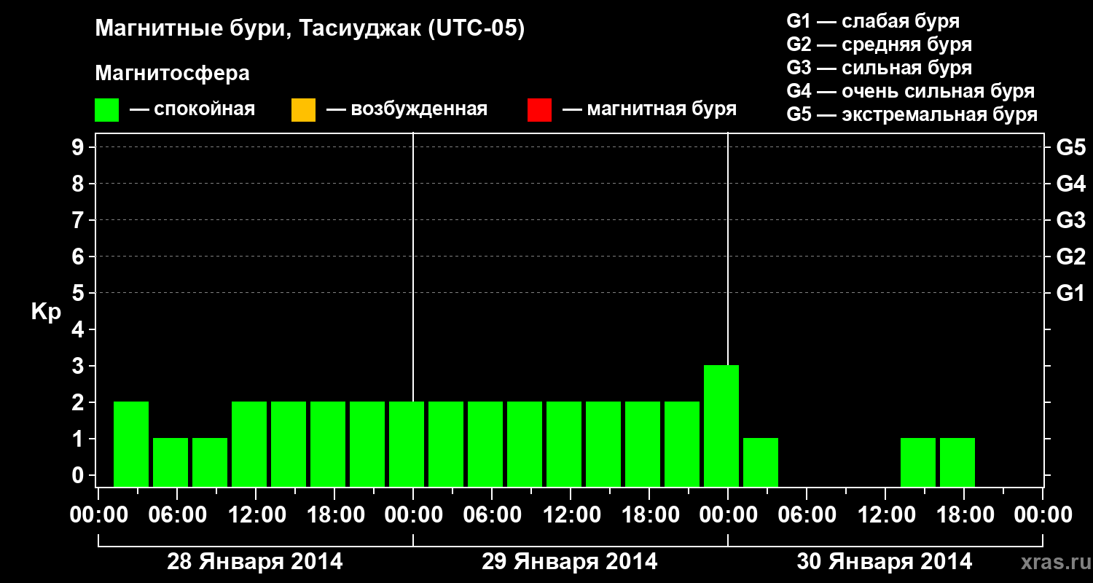Click the 'G1 — слабая буря' legend line
Viewport: 1093px width, 583px height.
[x=873, y=21]
